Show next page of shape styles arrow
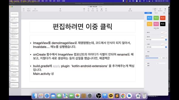The height and width of the screenshot is (100, 179). click(167, 21)
